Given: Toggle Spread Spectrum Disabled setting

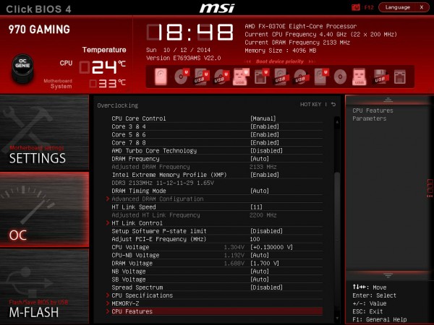Looking at the screenshot, I should [266, 287].
